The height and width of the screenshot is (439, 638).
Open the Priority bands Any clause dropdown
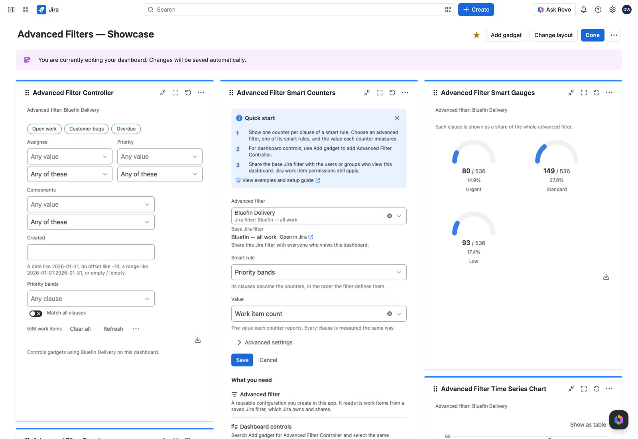click(91, 299)
